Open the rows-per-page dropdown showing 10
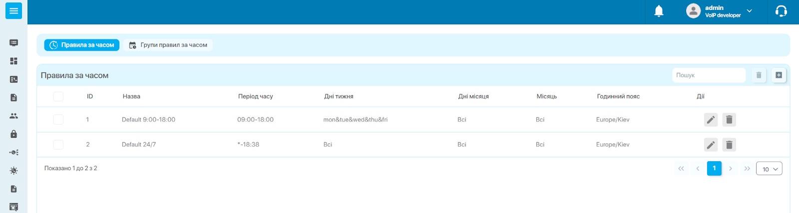This screenshot has height=213, width=799. pos(769,169)
